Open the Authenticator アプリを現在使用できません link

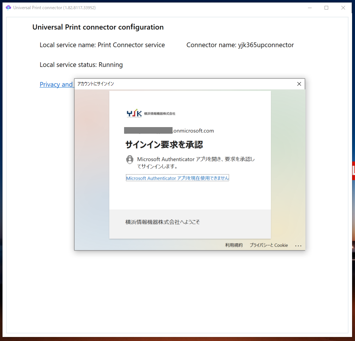(x=177, y=178)
